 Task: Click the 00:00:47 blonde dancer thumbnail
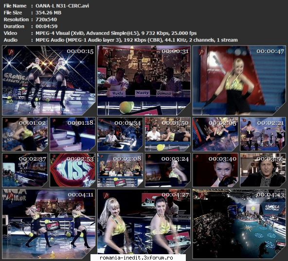click(239, 81)
